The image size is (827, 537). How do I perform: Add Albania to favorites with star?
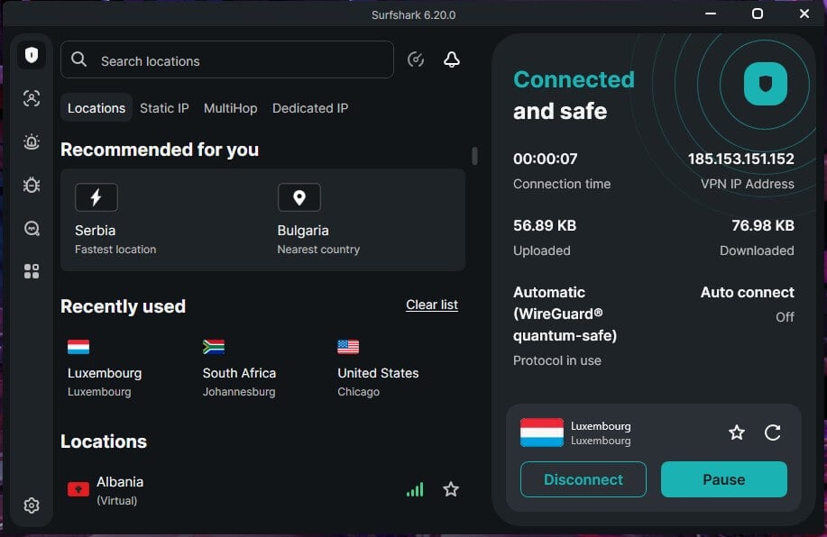point(451,489)
